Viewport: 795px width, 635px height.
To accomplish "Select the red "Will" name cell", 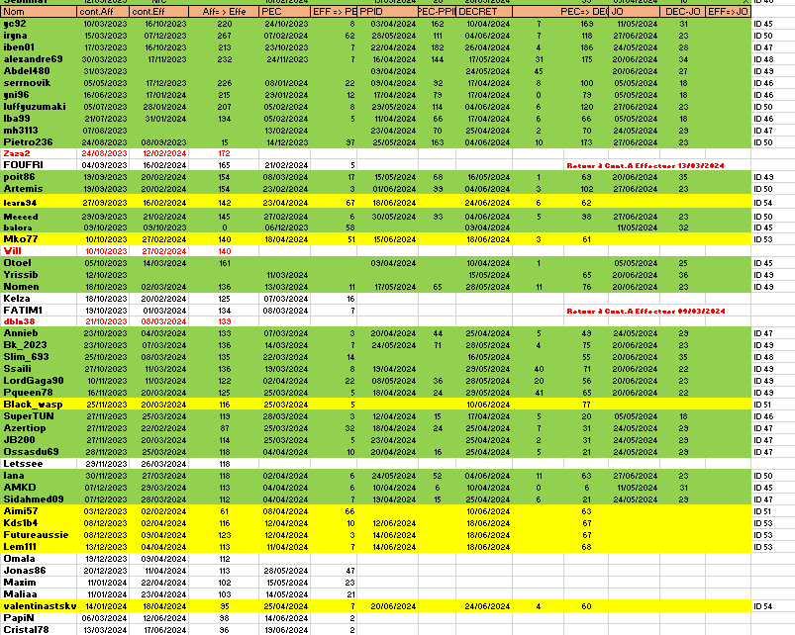I will click(39, 251).
